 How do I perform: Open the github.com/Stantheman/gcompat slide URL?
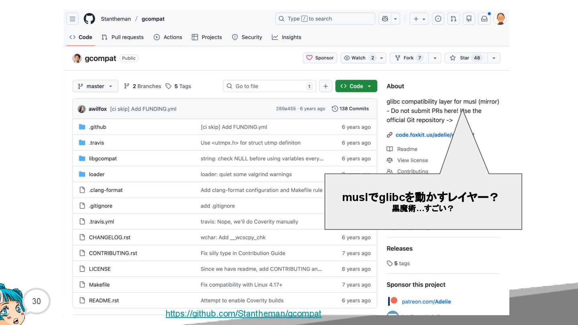pyautogui.click(x=244, y=314)
